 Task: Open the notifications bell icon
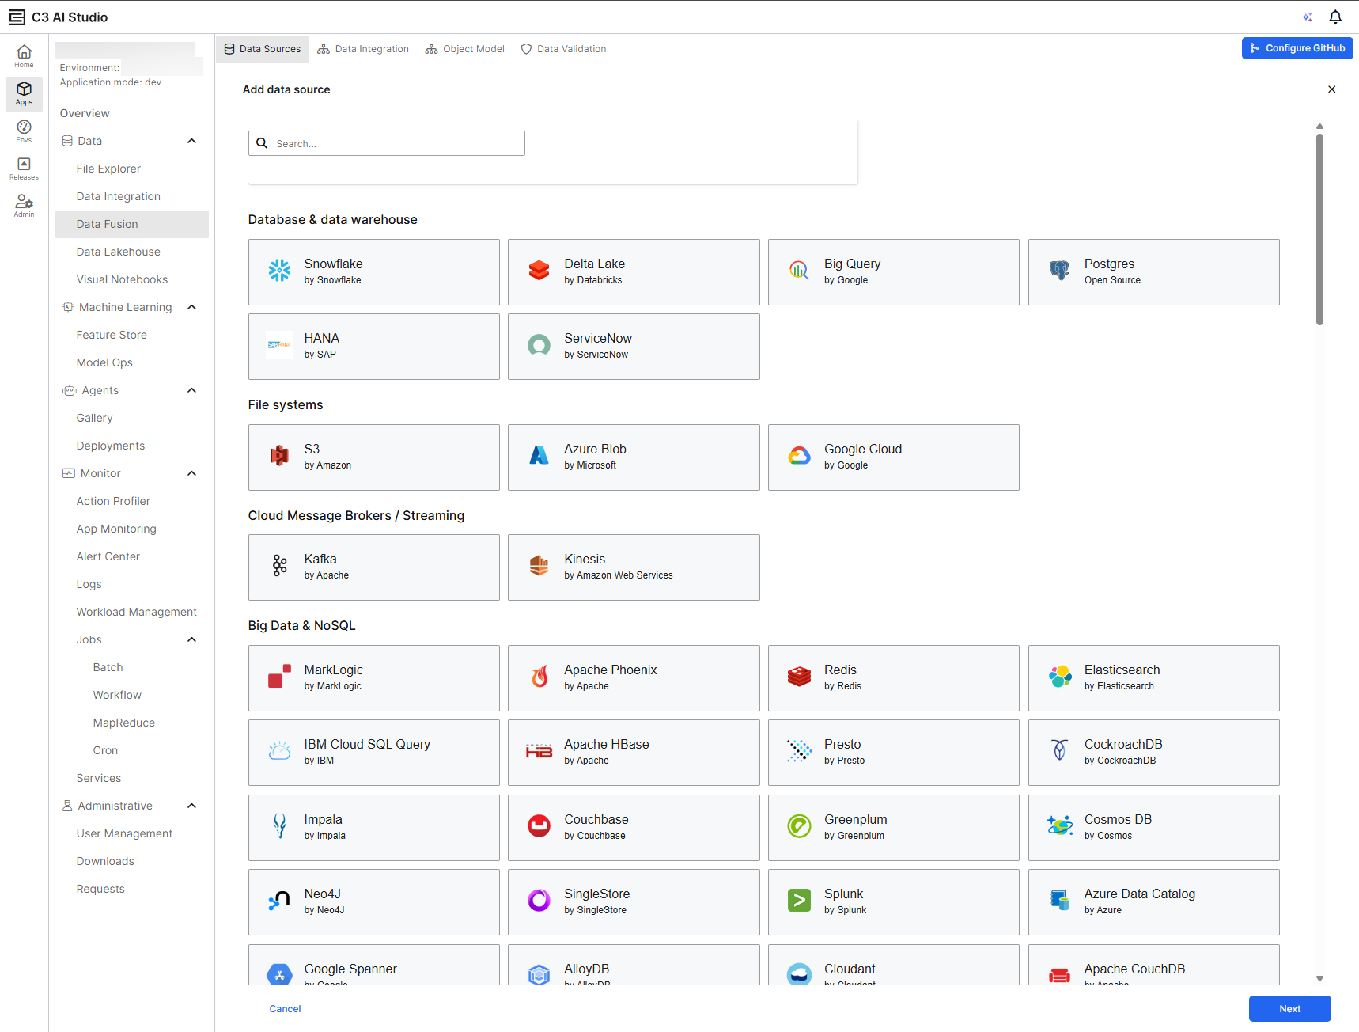pos(1335,17)
